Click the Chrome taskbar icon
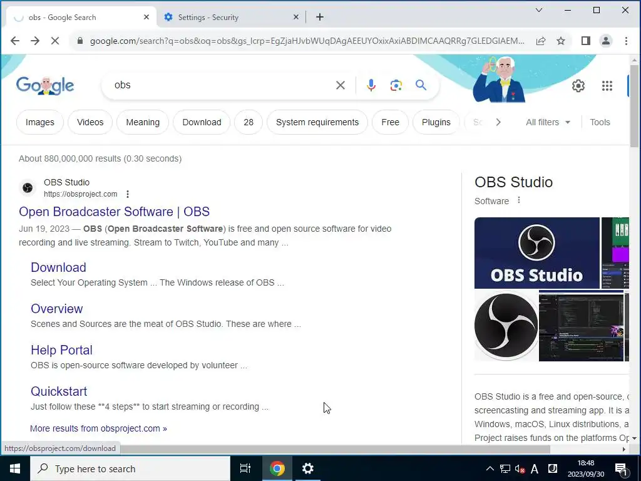Viewport: 641px width, 481px height. [277, 468]
